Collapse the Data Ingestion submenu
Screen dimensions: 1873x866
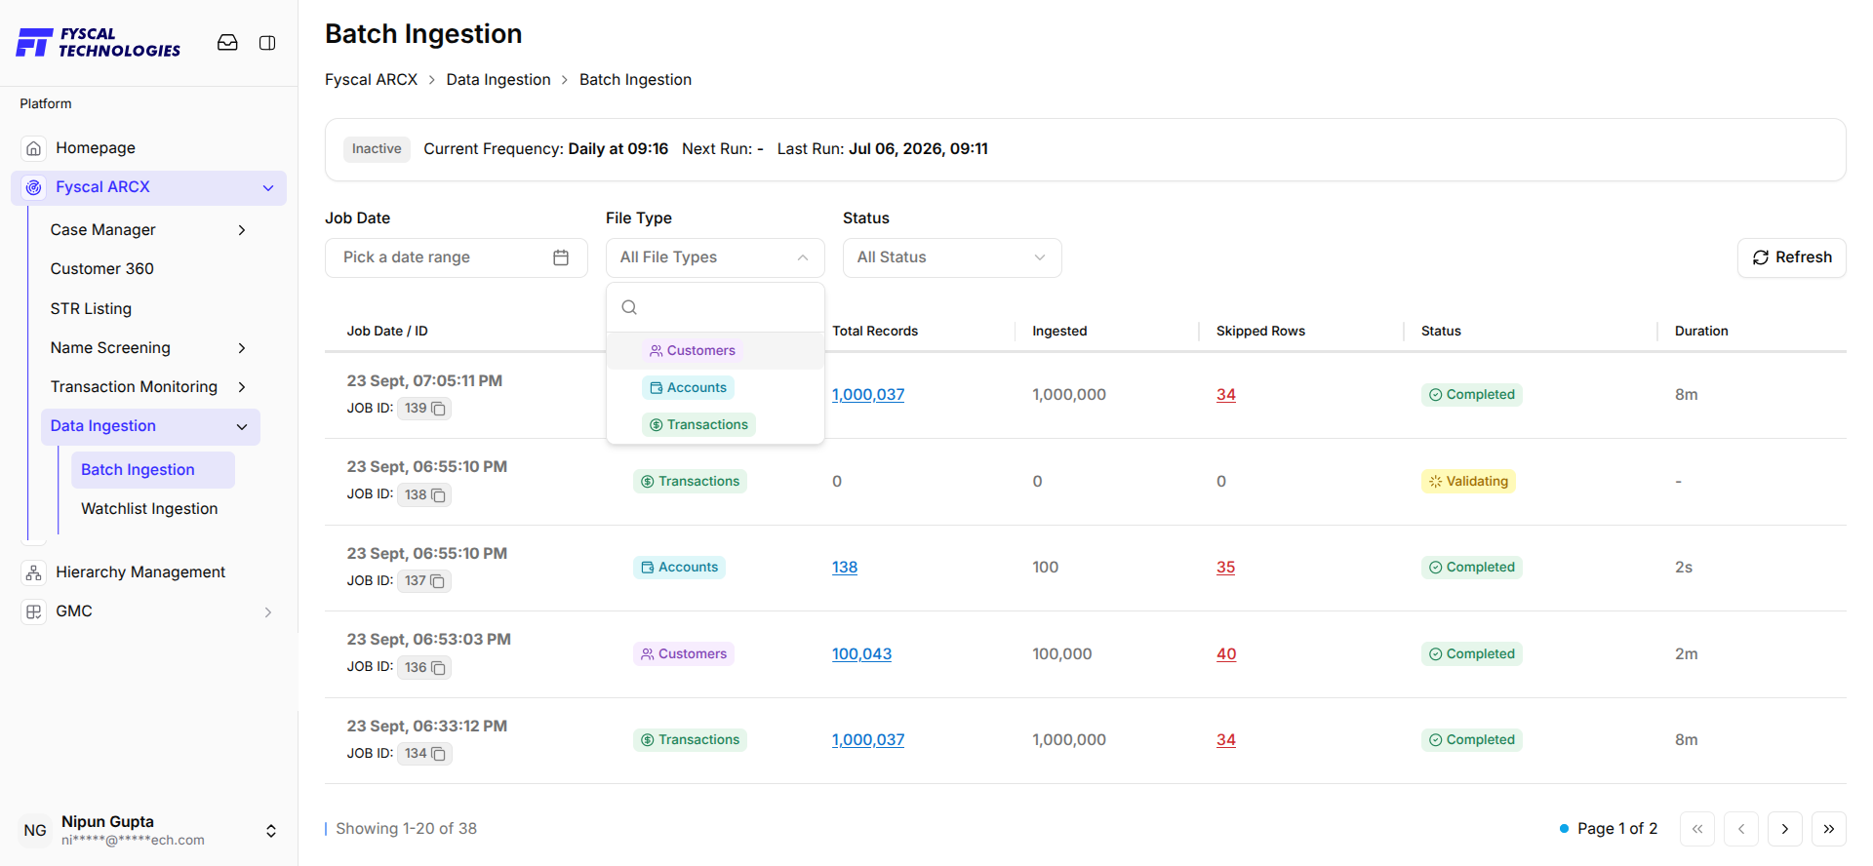(242, 427)
